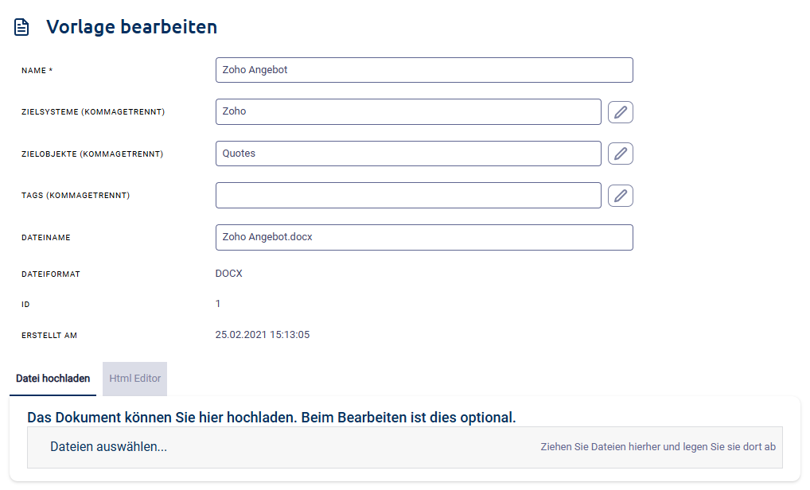Click the creation date '25.02.2021 15:13:05'

(263, 334)
